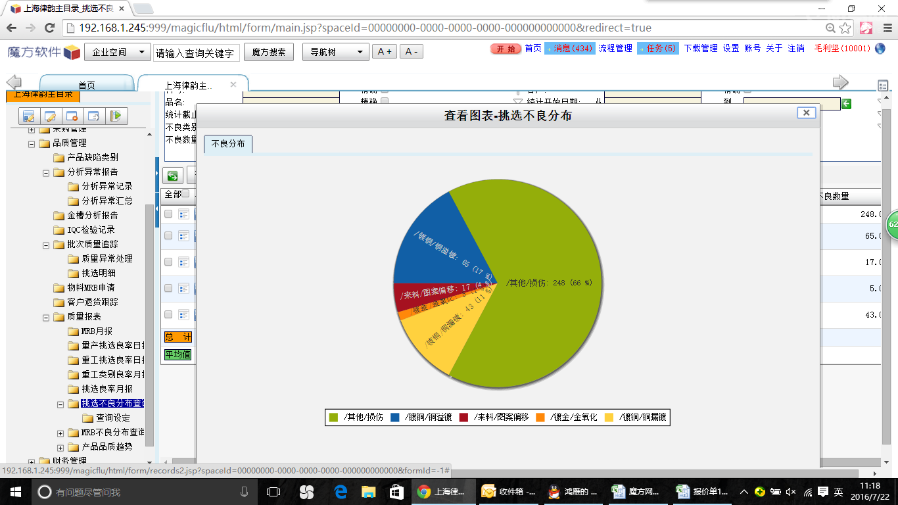Click the 魔方搜索 button
The image size is (898, 505).
[x=268, y=52]
